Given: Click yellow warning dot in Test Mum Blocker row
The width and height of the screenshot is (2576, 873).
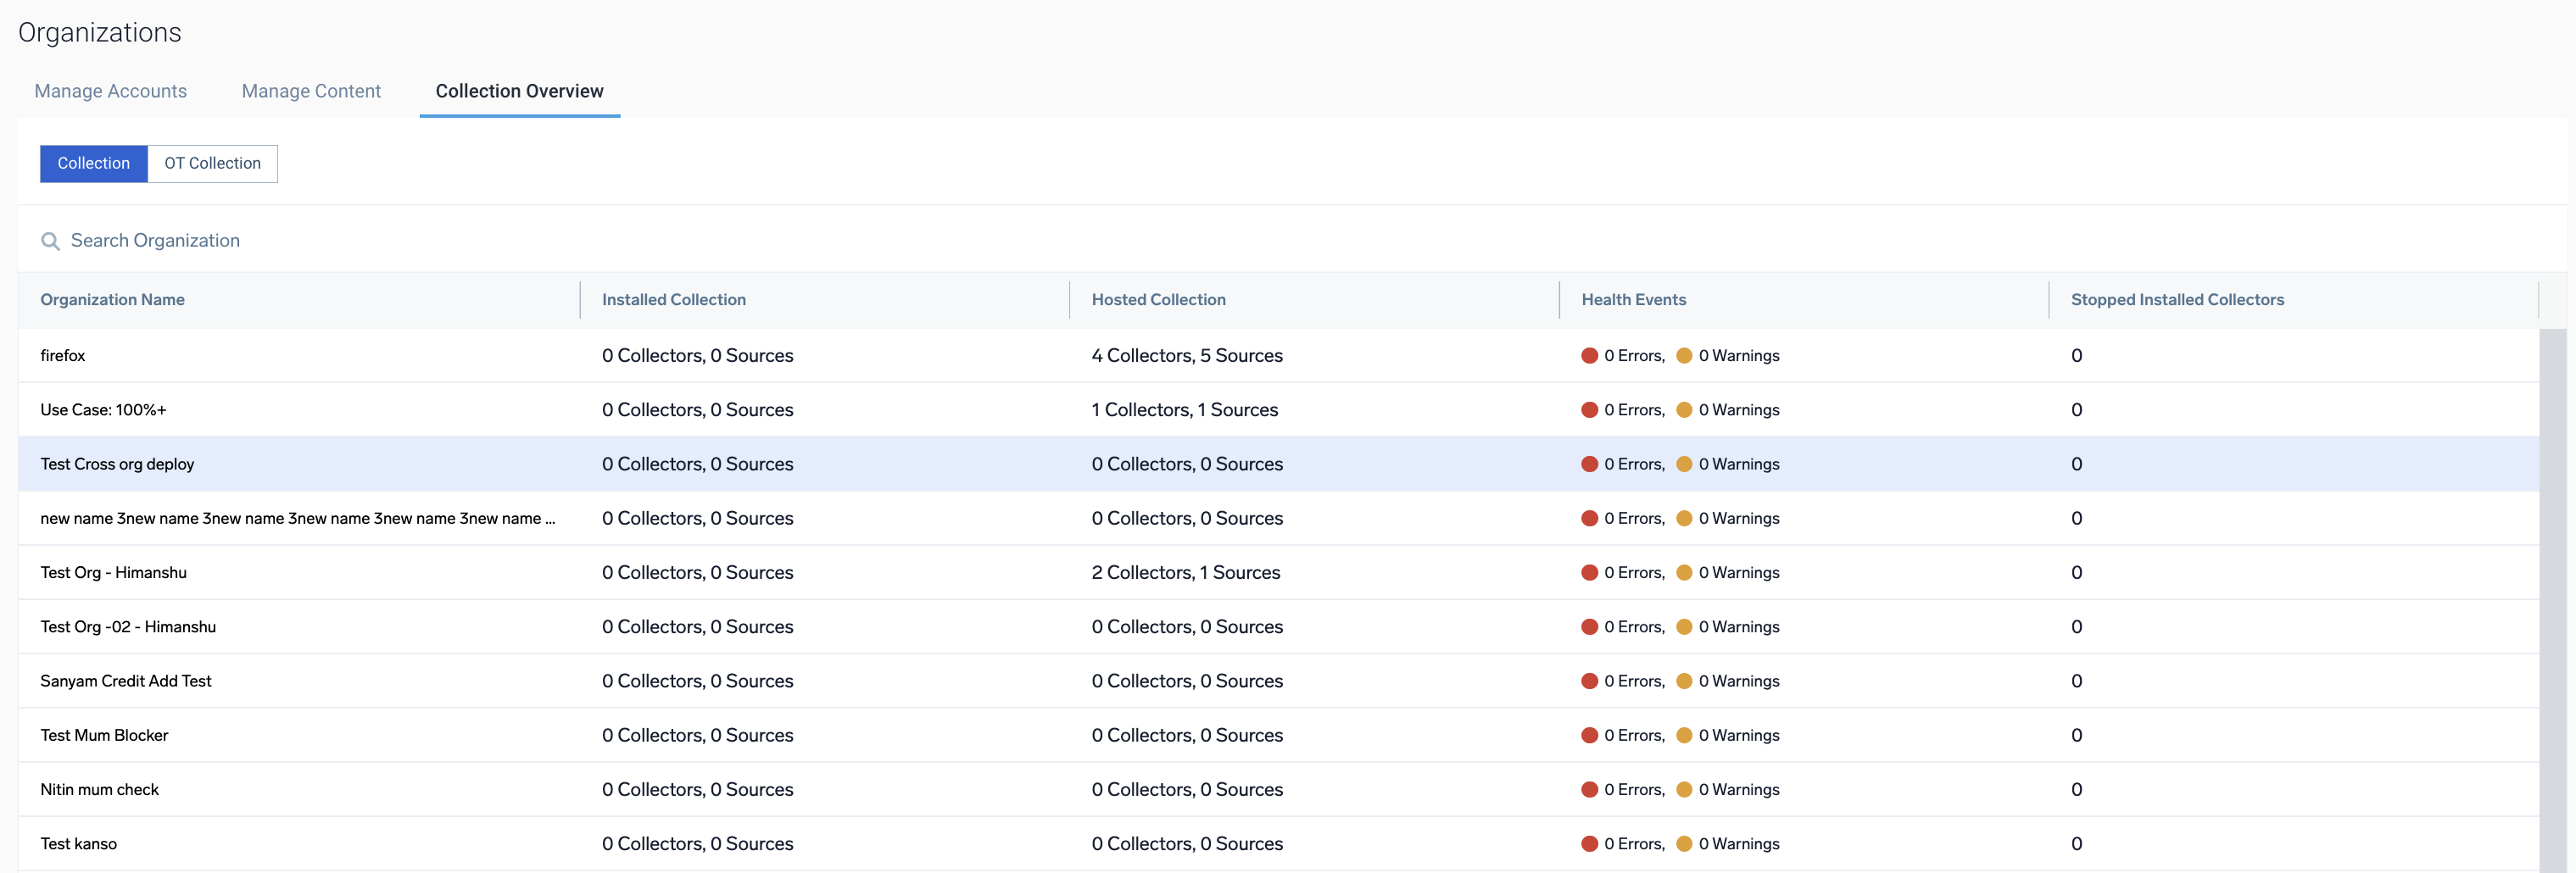Looking at the screenshot, I should point(1683,735).
